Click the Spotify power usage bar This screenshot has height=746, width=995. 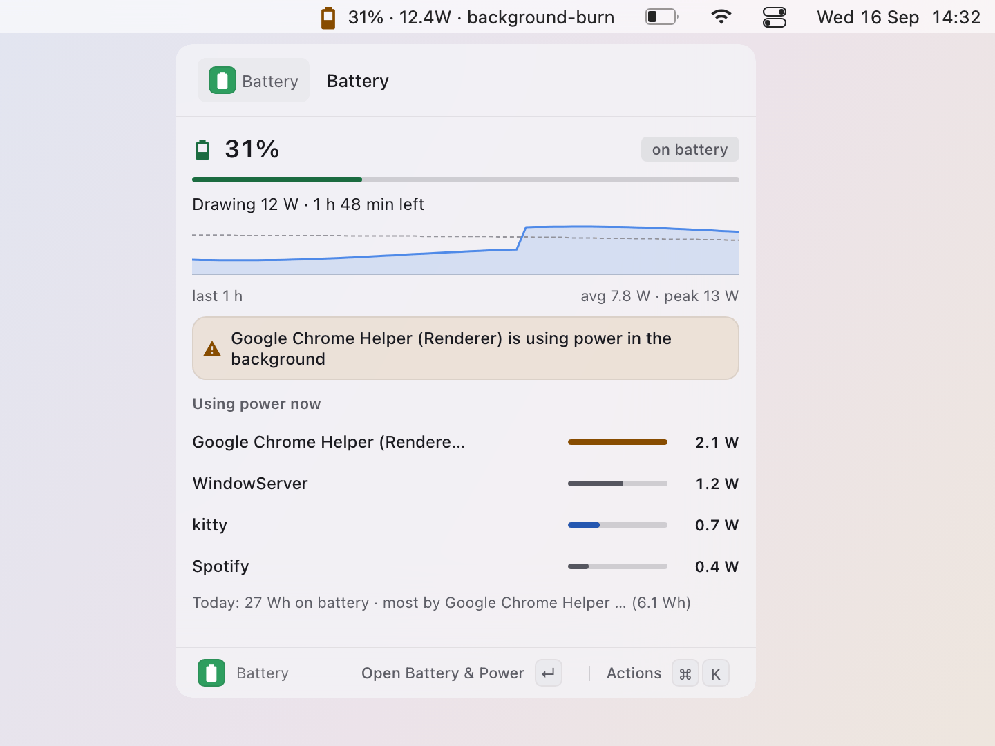[x=618, y=566]
